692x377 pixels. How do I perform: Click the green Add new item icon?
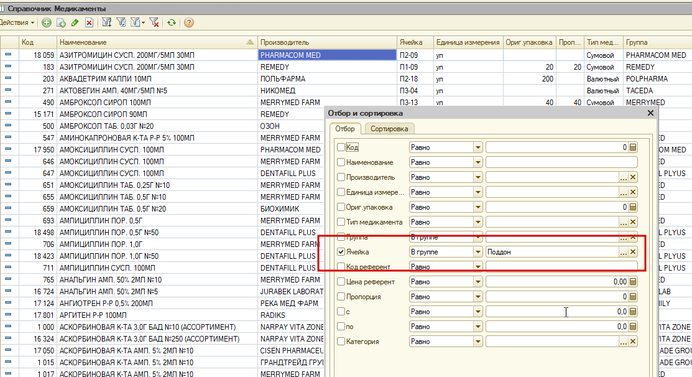(x=47, y=22)
